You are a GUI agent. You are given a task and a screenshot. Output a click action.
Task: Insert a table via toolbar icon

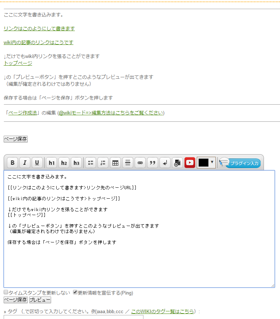(x=115, y=163)
